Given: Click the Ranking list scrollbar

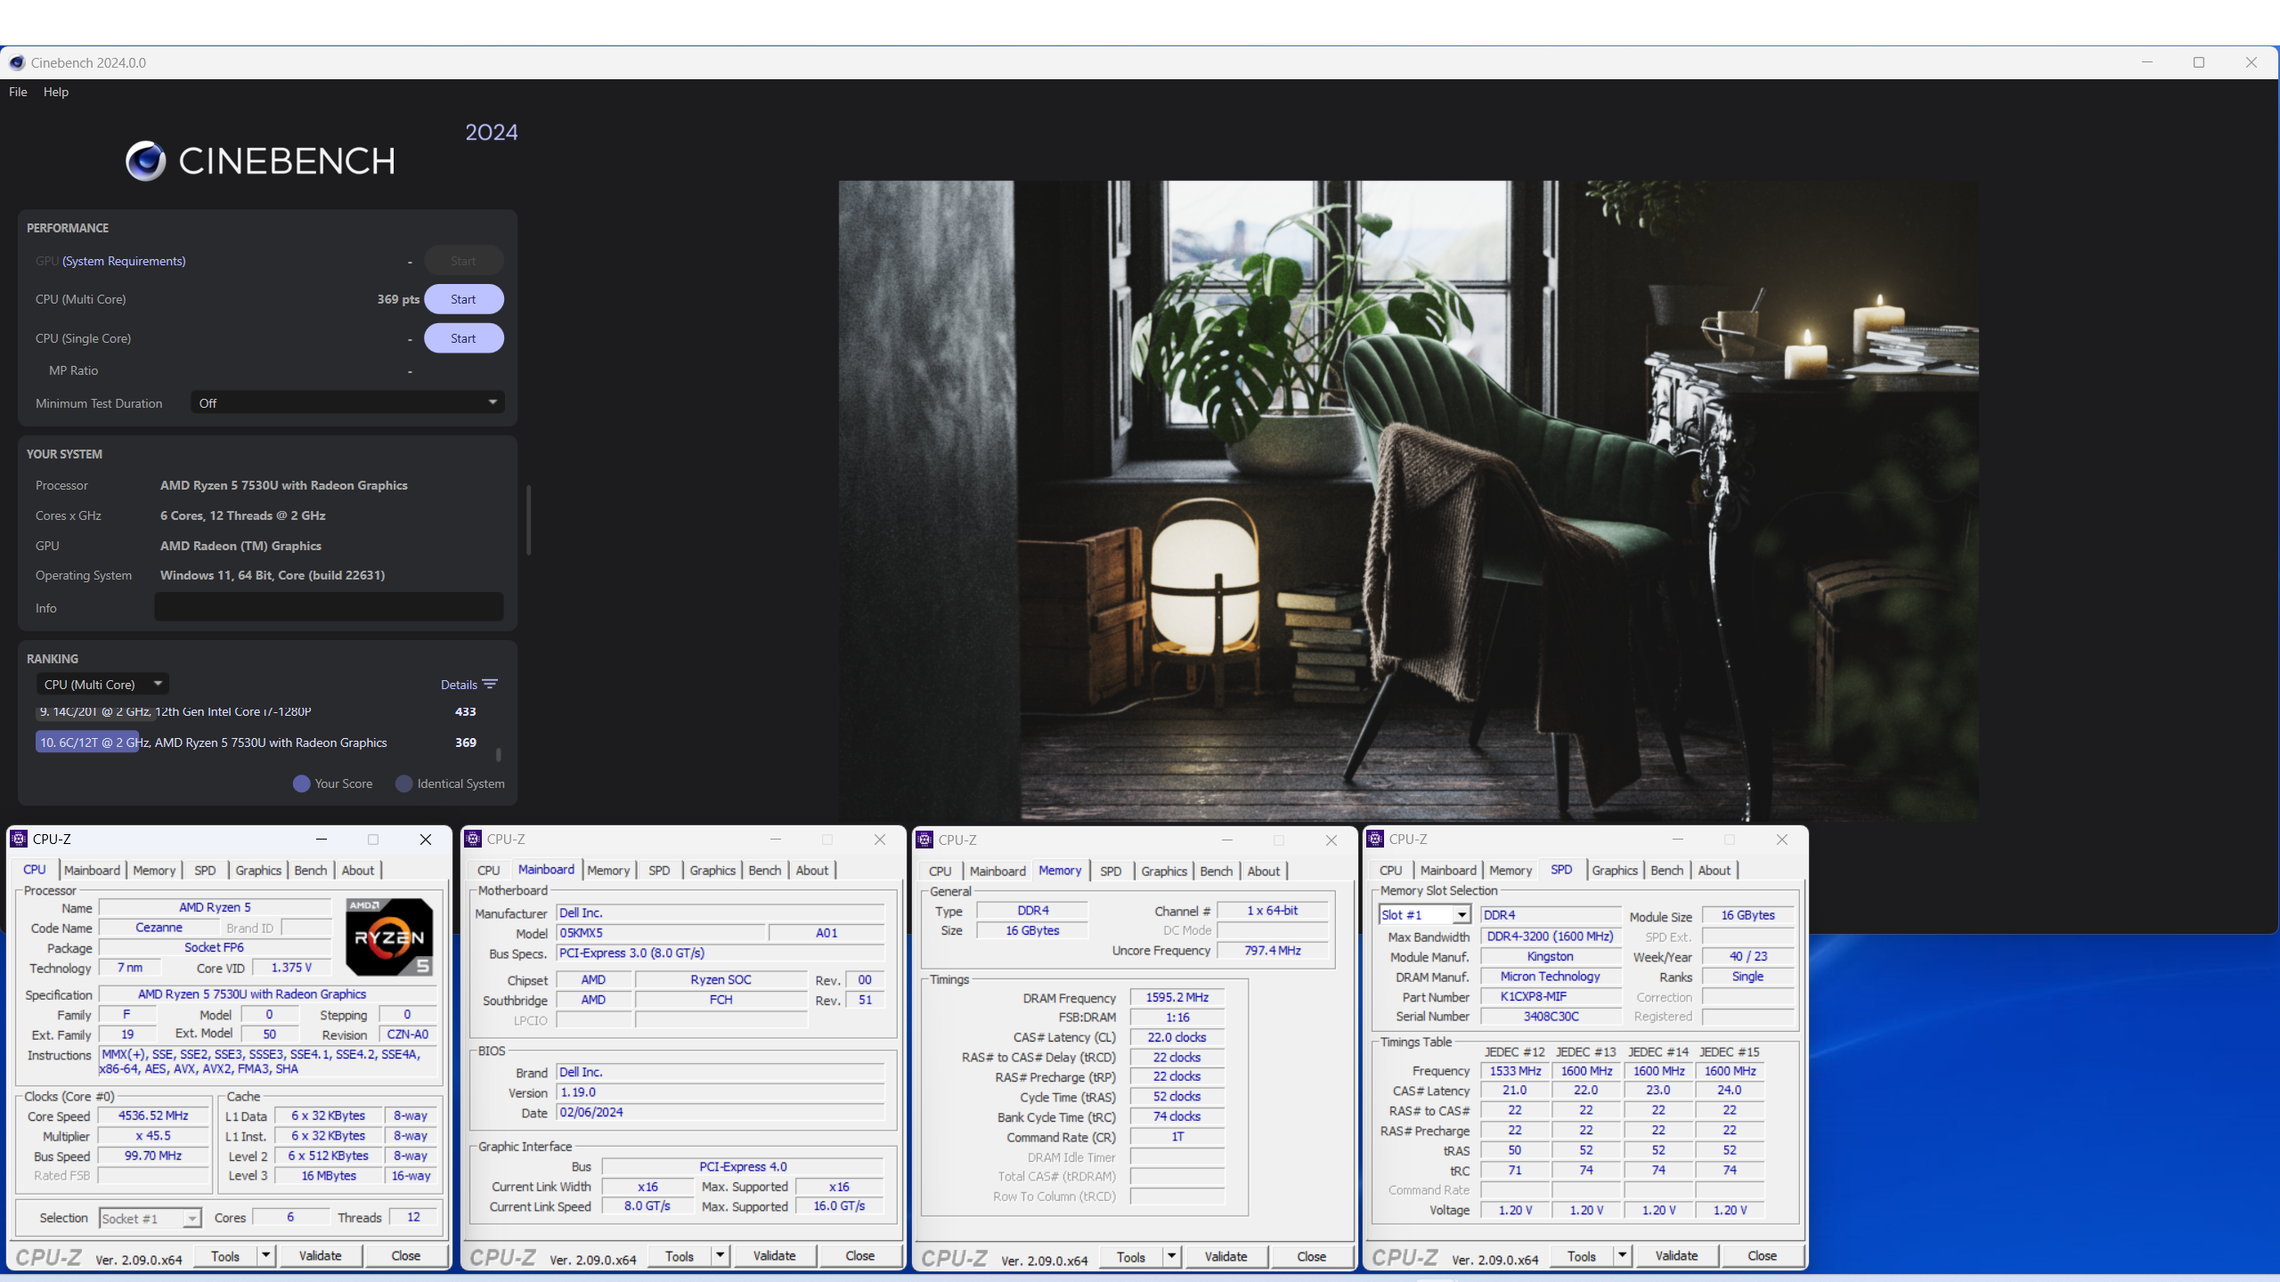Looking at the screenshot, I should pyautogui.click(x=499, y=754).
